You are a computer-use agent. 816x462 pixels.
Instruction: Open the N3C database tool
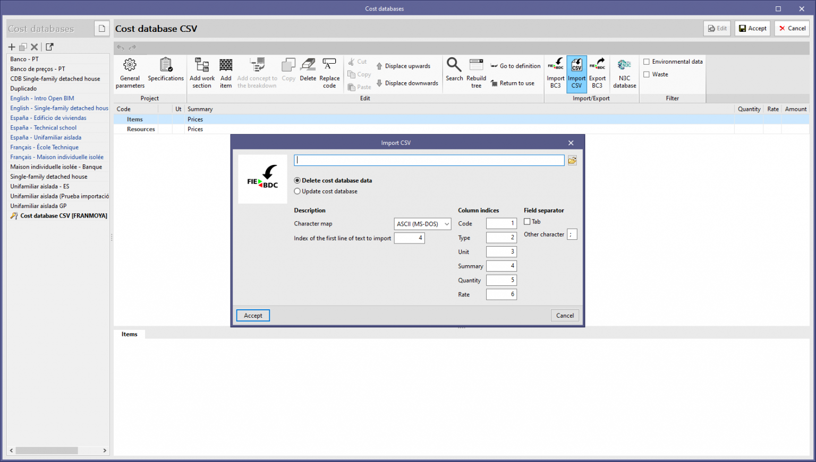pyautogui.click(x=624, y=73)
